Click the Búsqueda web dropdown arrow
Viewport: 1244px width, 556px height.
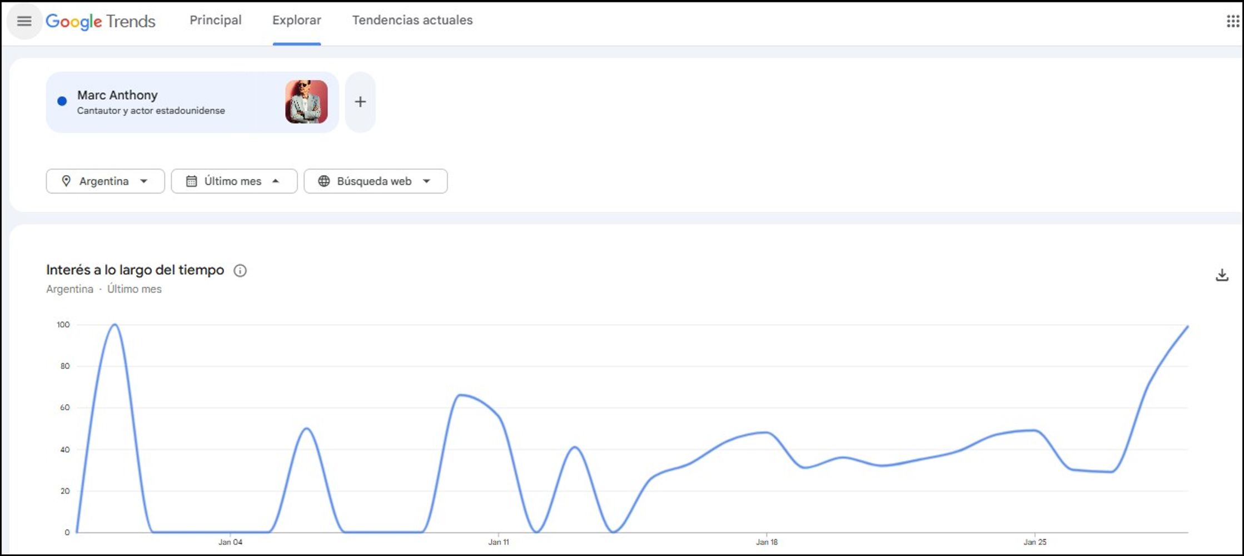coord(427,181)
